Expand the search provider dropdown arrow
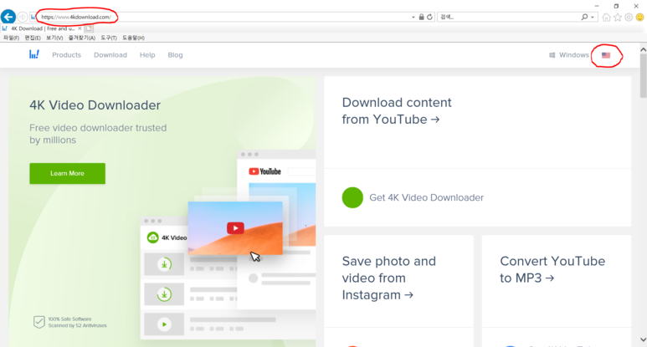The width and height of the screenshot is (647, 347). tap(592, 18)
